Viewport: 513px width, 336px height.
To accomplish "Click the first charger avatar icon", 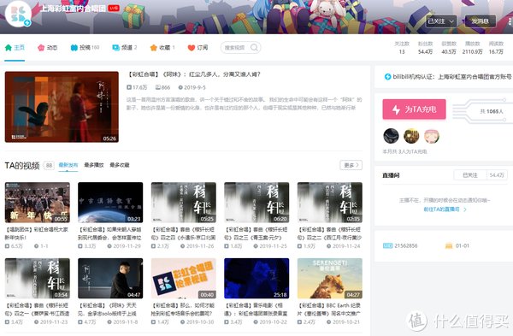I will coord(391,136).
